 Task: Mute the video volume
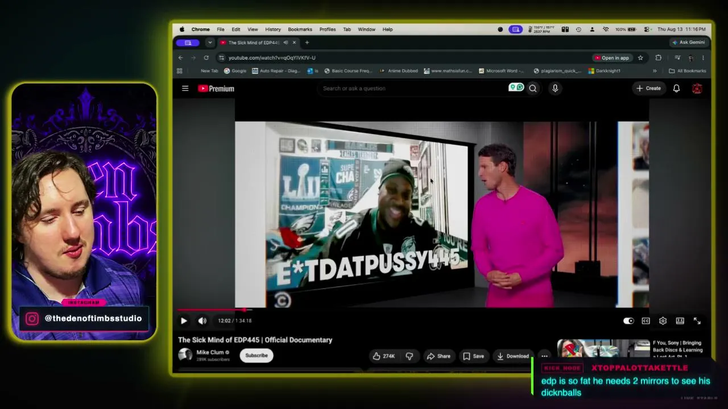(x=202, y=321)
